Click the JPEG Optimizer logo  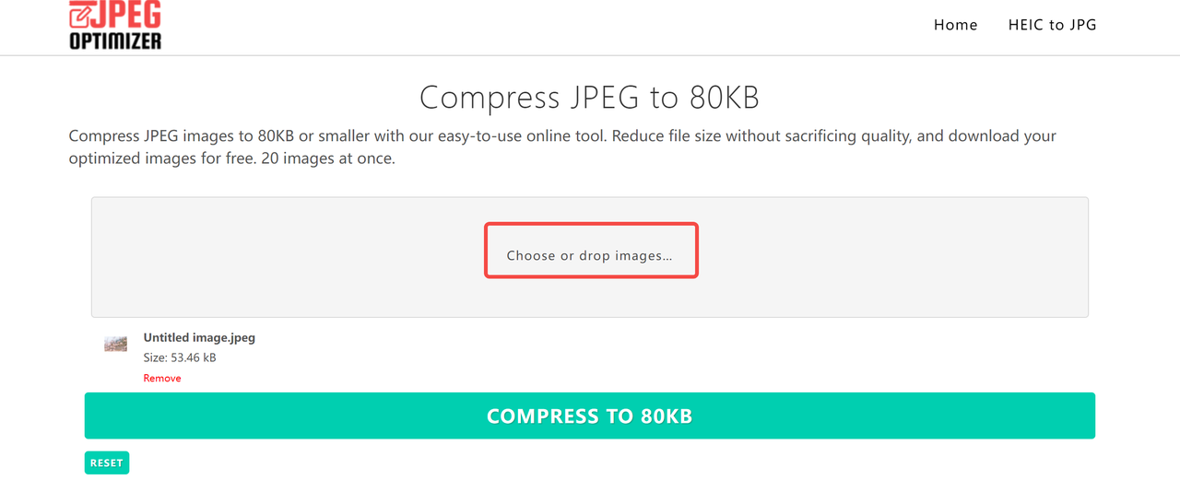(x=115, y=25)
